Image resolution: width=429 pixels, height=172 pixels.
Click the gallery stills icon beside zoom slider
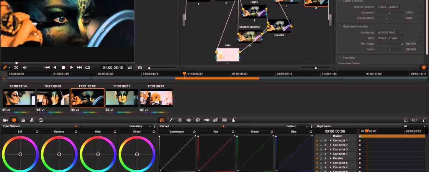[139, 67]
